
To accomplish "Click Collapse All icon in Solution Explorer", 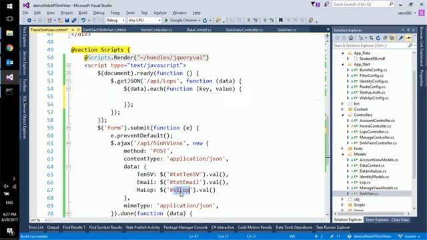I will click(385, 38).
